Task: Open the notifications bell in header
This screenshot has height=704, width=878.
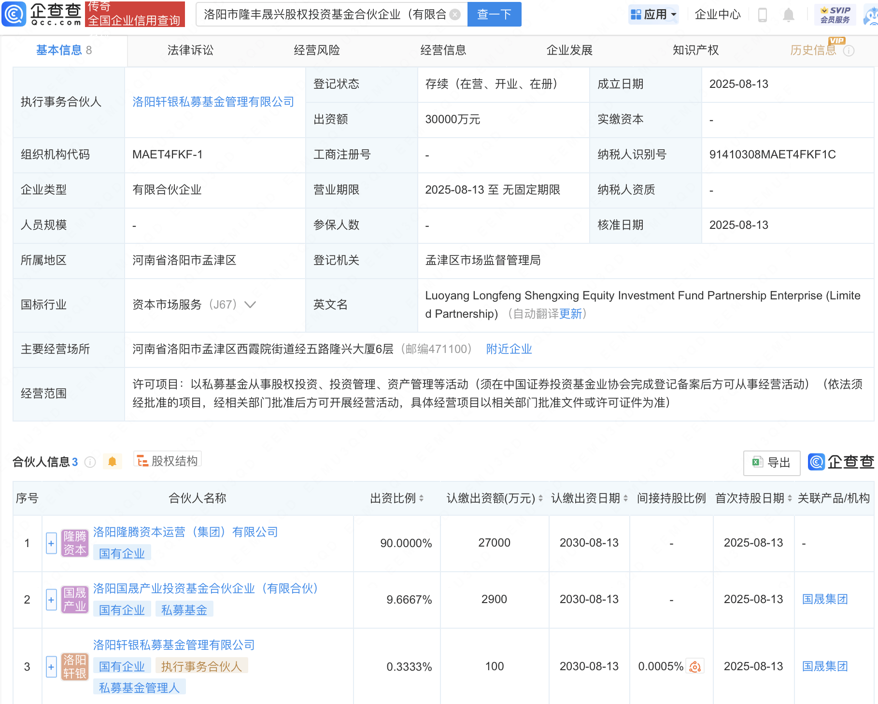Action: click(x=788, y=15)
